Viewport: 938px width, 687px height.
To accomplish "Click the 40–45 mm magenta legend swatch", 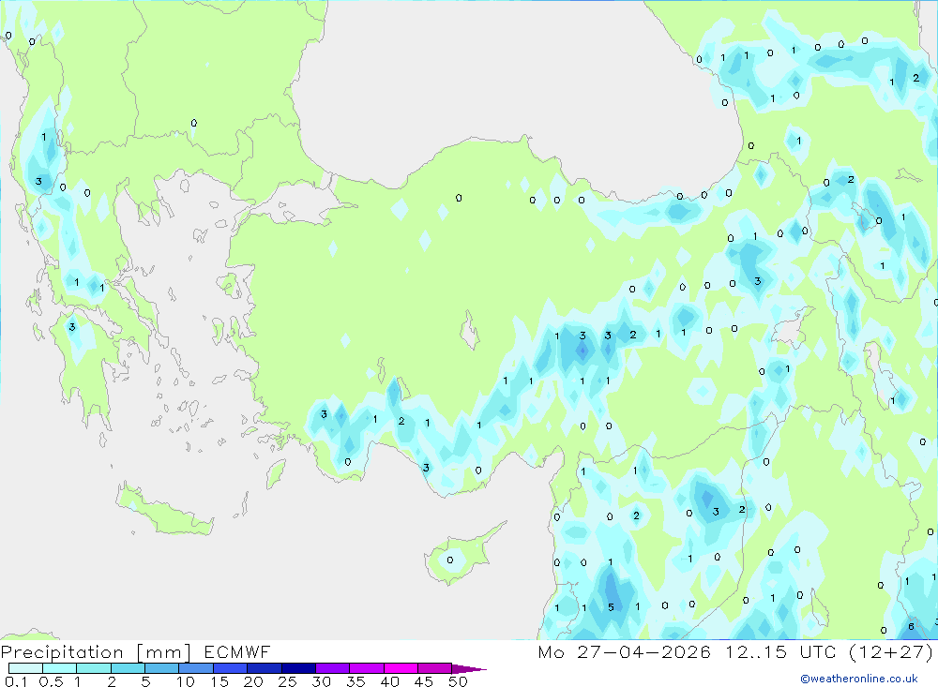I will 401,668.
